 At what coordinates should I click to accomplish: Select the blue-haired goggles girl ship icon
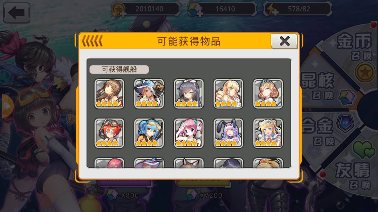149,133
